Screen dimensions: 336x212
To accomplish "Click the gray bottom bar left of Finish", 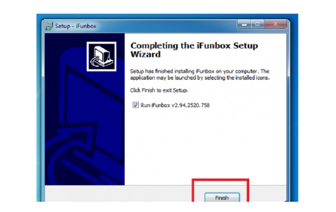I will pos(118,194).
